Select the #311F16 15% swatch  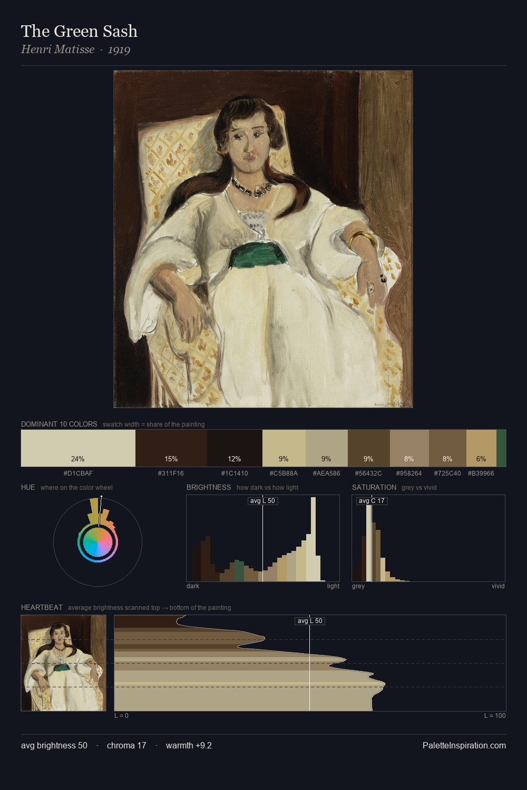click(x=171, y=448)
